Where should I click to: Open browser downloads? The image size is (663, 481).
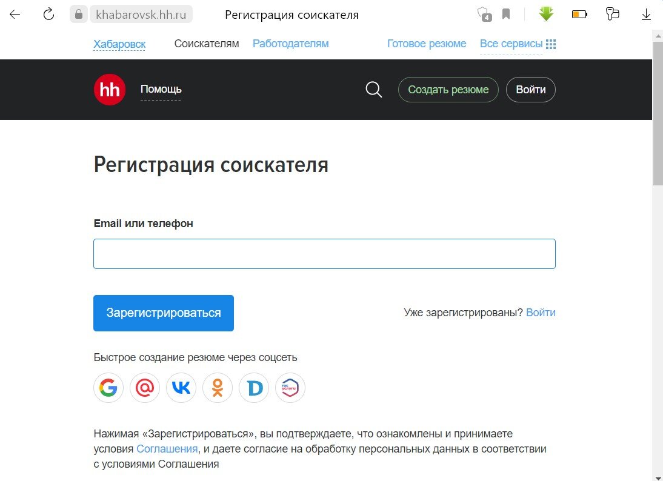(x=645, y=15)
